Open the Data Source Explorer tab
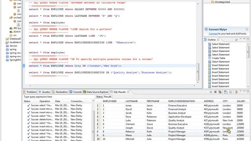This screenshot has height=141, width=251. coord(96,92)
